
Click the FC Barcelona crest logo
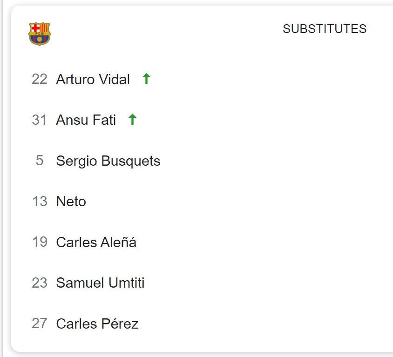40,34
